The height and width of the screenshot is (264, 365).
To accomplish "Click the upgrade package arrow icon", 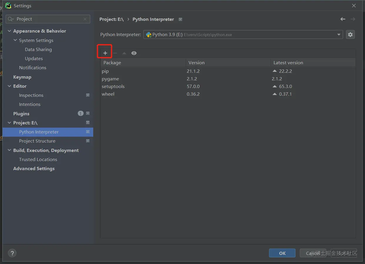I will tap(124, 53).
